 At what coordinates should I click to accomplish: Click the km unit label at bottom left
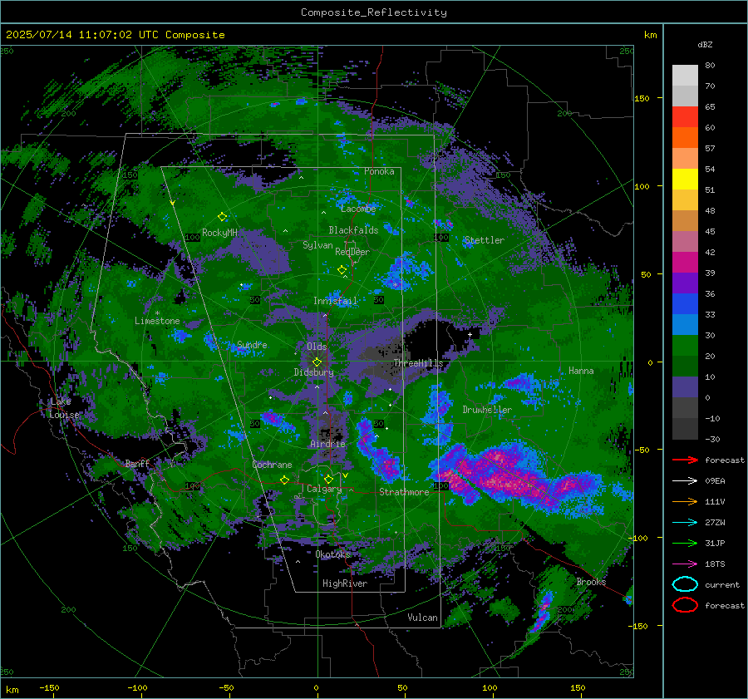[12, 690]
